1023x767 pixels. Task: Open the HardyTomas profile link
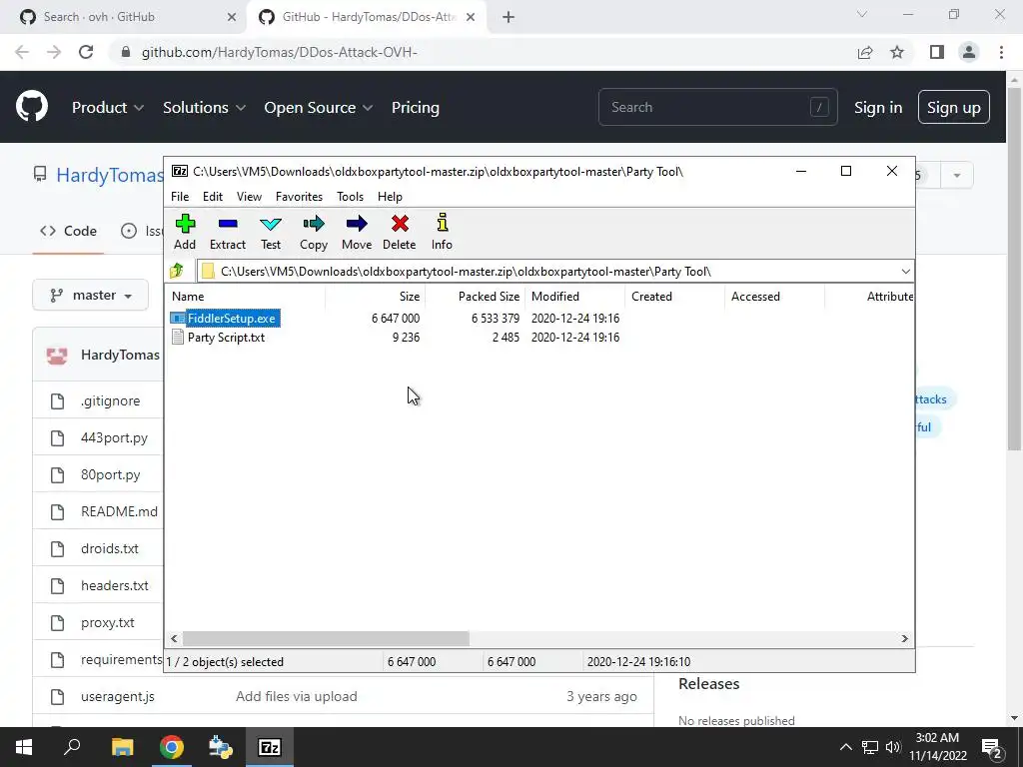tap(110, 175)
